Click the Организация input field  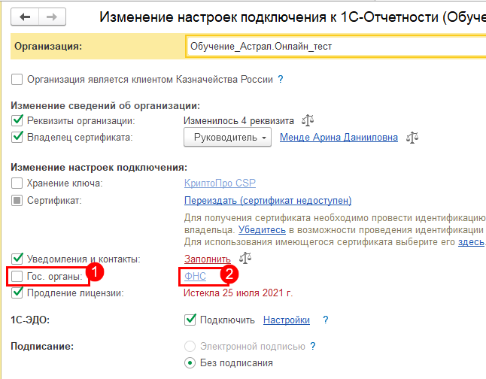[x=335, y=47]
